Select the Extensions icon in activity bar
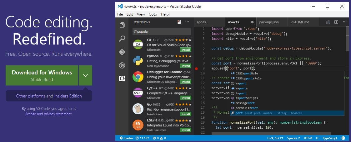The height and width of the screenshot is (142, 351). (122, 78)
